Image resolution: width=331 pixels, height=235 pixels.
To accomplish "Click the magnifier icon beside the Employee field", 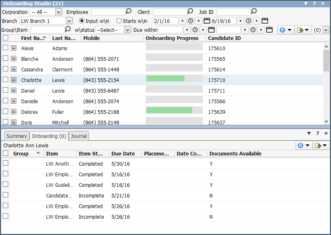I will coord(129,11).
